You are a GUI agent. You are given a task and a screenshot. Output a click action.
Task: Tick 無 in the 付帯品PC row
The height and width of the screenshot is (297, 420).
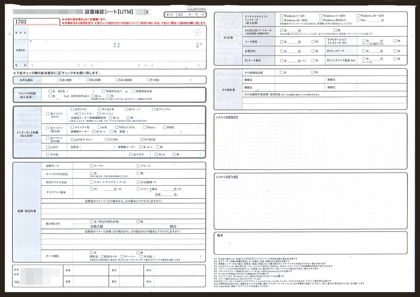(x=313, y=51)
